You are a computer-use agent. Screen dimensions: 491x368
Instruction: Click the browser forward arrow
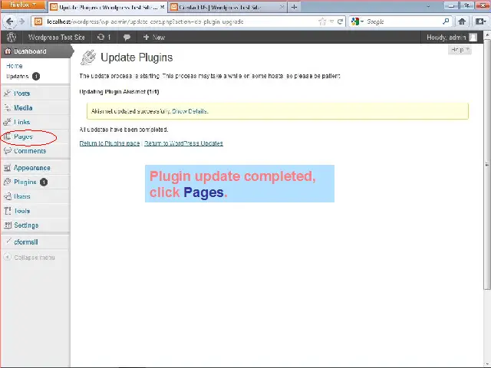coord(21,21)
